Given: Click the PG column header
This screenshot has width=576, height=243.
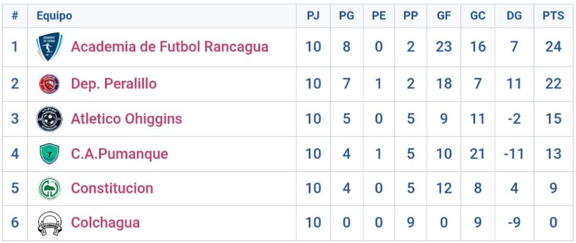Looking at the screenshot, I should point(346,16).
